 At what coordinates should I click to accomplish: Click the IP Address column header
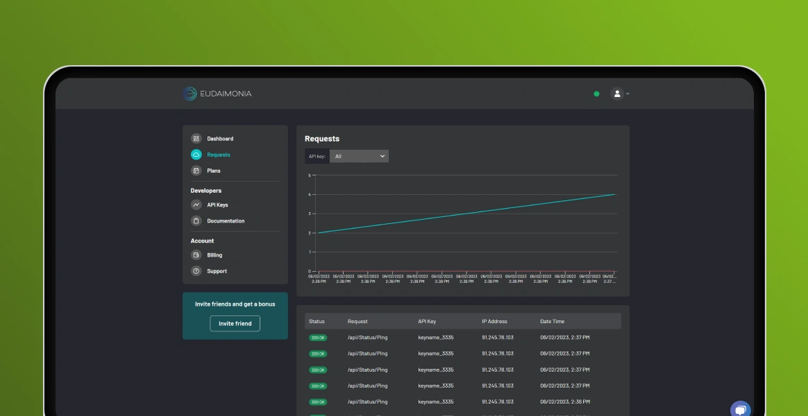coord(494,321)
